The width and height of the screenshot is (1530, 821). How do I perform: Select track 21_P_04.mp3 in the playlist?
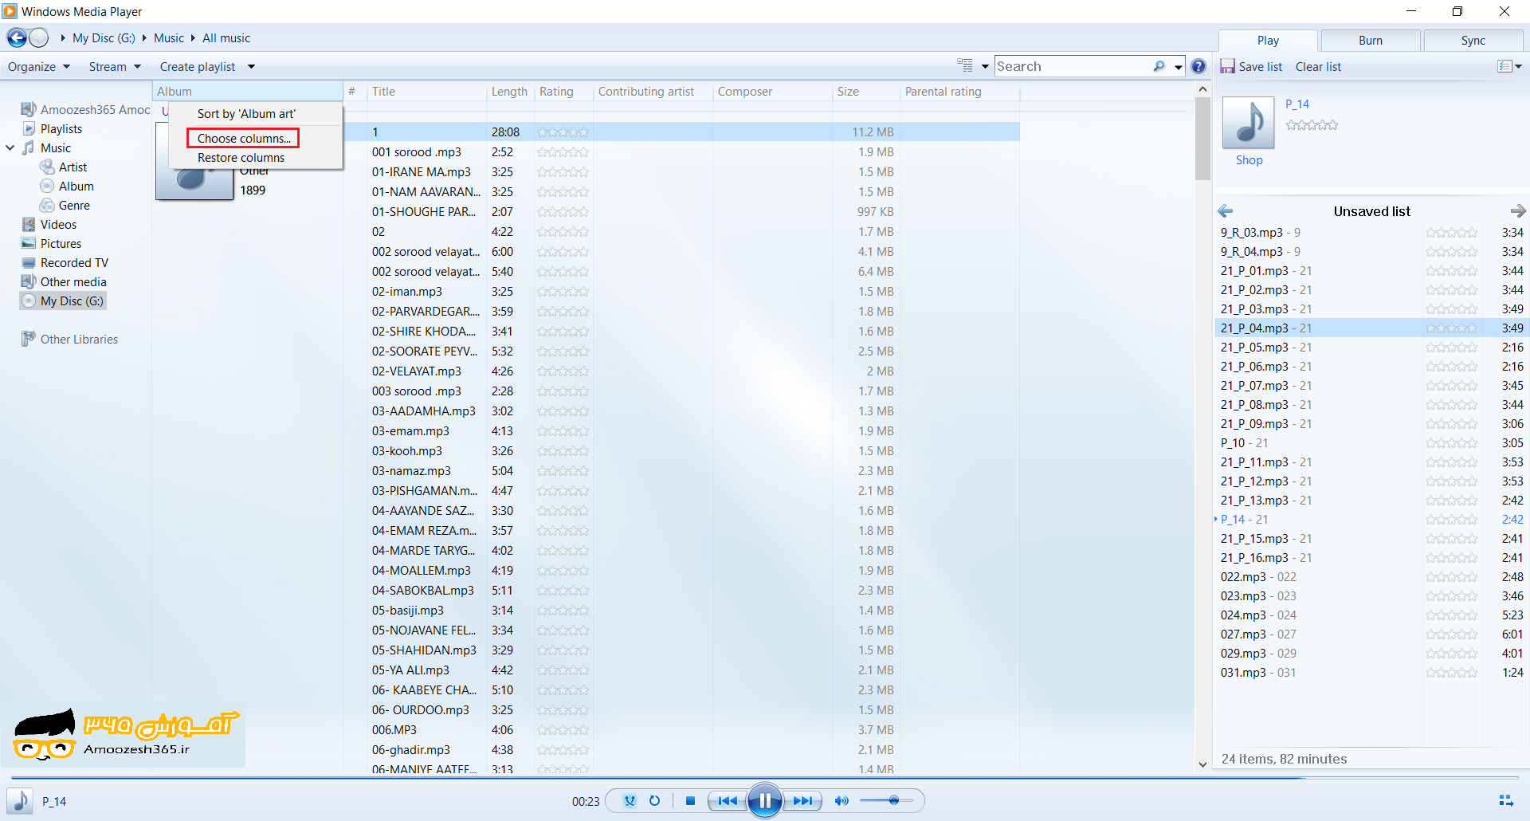tap(1371, 328)
